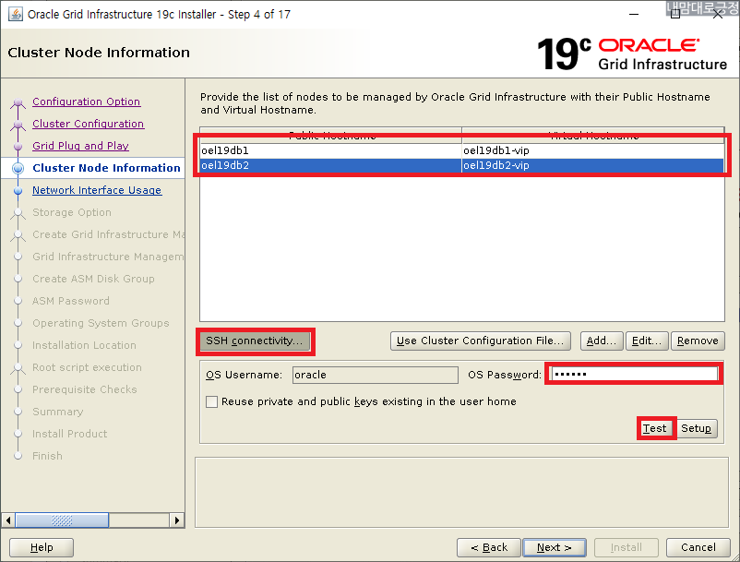The height and width of the screenshot is (562, 740).
Task: Open Help for this installer step
Action: (42, 547)
